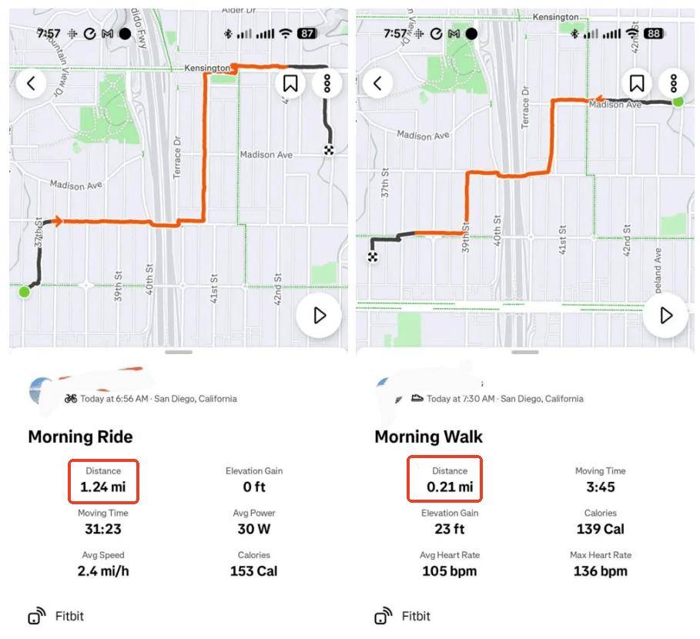
Task: Tap the 1.24 mi Distance stat
Action: [x=103, y=480]
